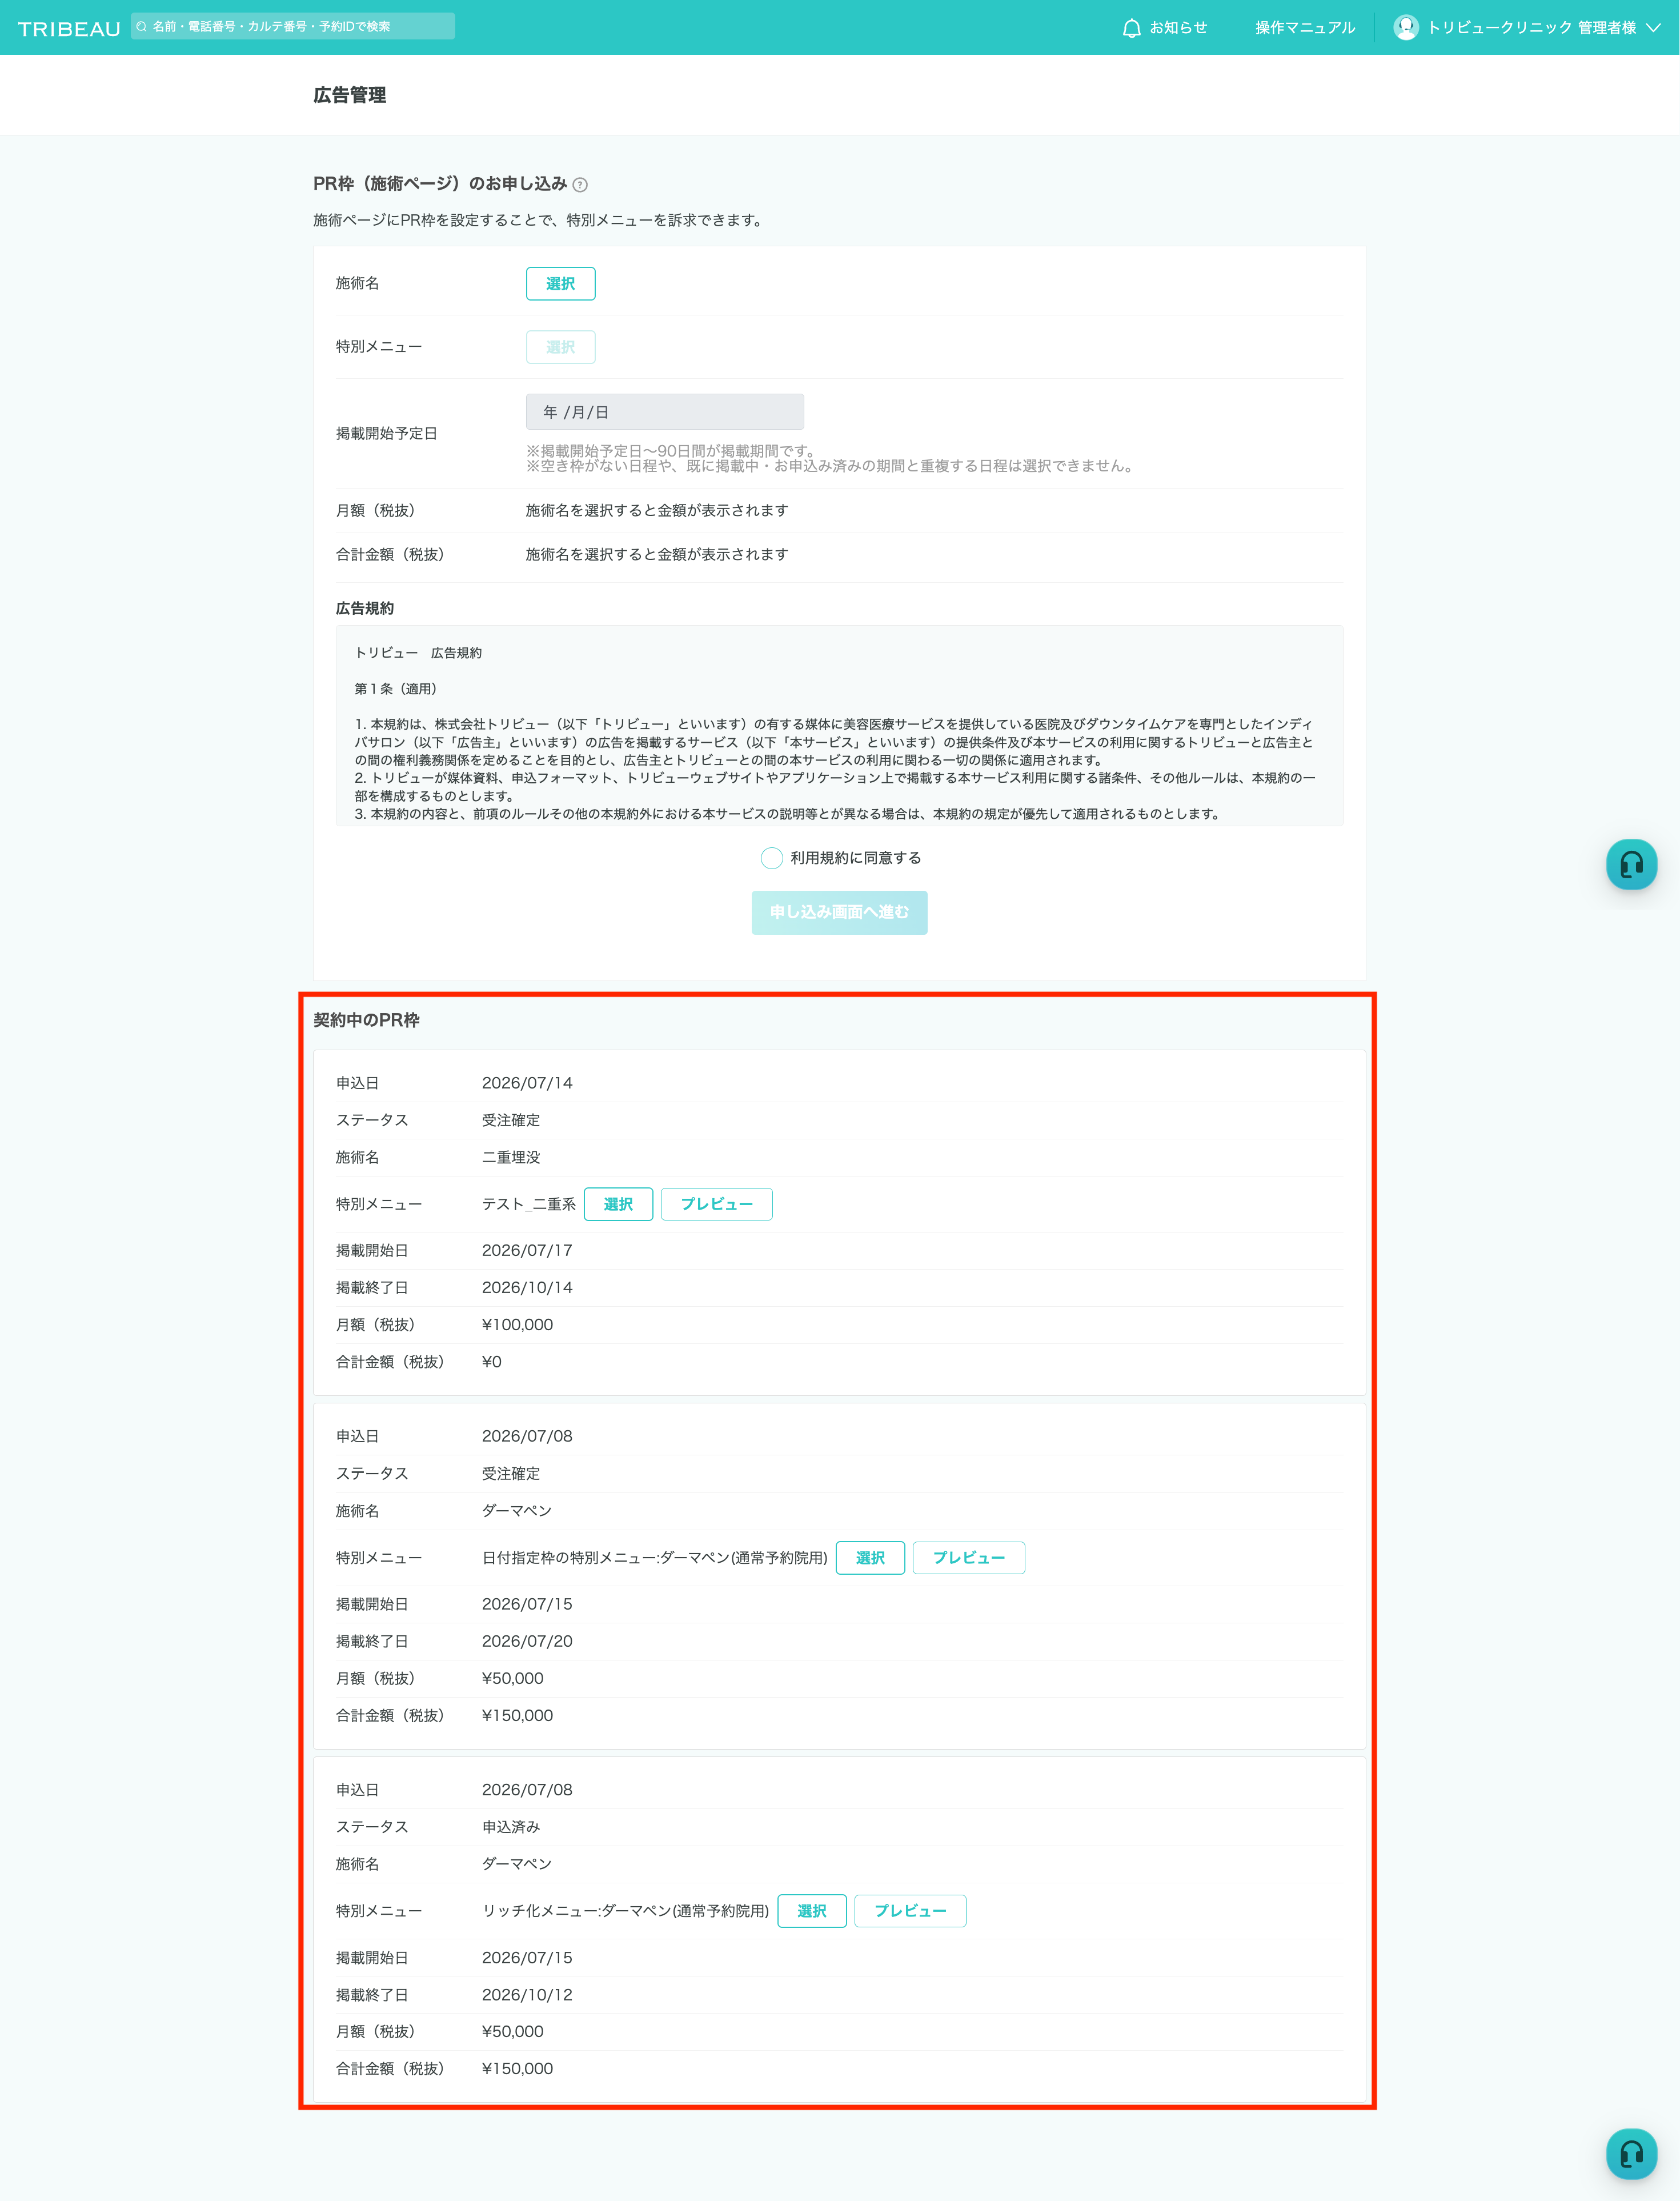Click the search magnifier icon

pyautogui.click(x=142, y=27)
